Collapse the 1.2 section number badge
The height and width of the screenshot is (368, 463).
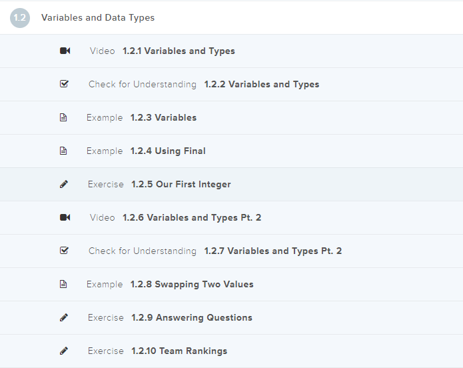20,18
